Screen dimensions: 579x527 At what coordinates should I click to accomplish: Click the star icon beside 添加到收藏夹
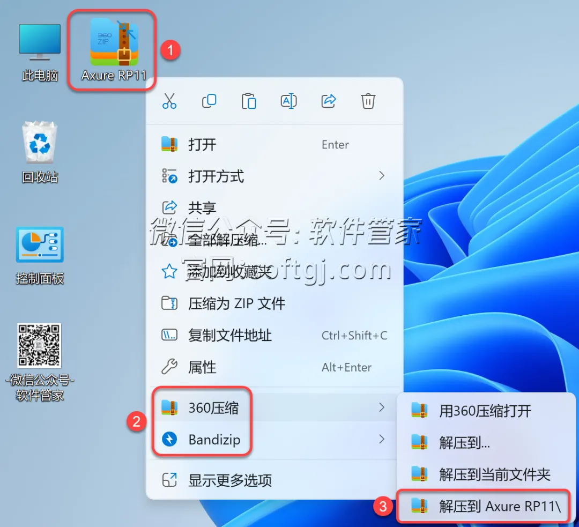pos(169,271)
